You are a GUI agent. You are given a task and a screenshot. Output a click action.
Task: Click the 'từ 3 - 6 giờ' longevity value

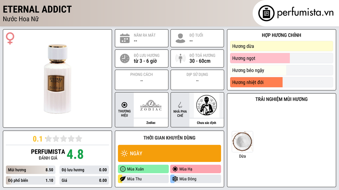145,61
